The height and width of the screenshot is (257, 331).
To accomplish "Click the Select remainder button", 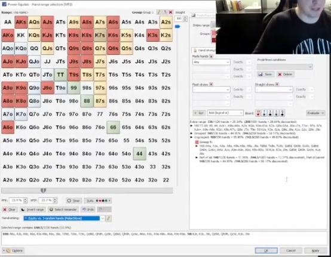I will tap(63, 209).
